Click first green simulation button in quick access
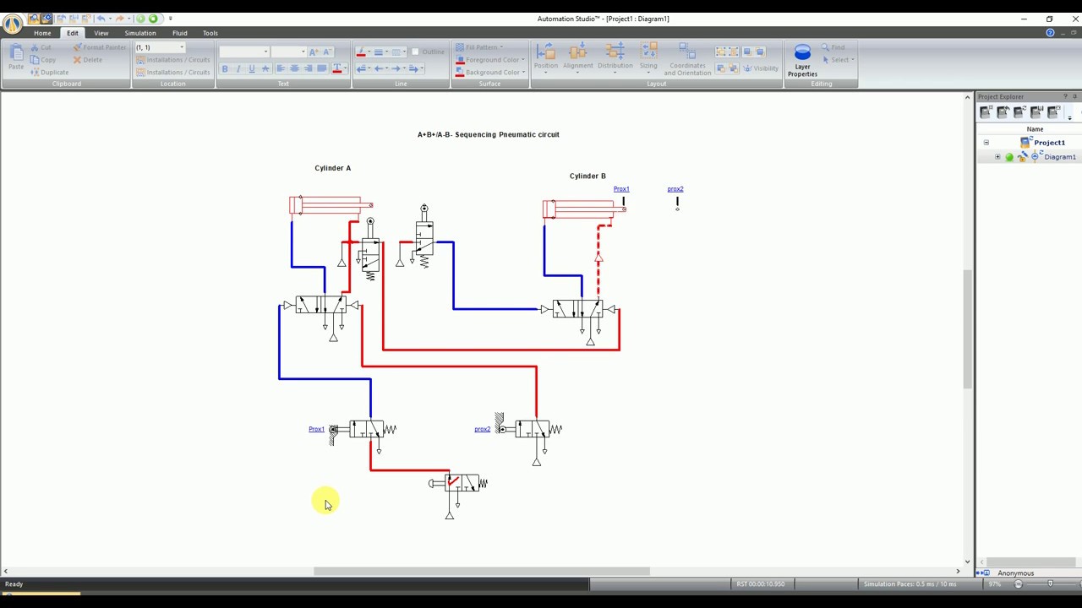Screen dimensions: 1082x608 [140, 19]
